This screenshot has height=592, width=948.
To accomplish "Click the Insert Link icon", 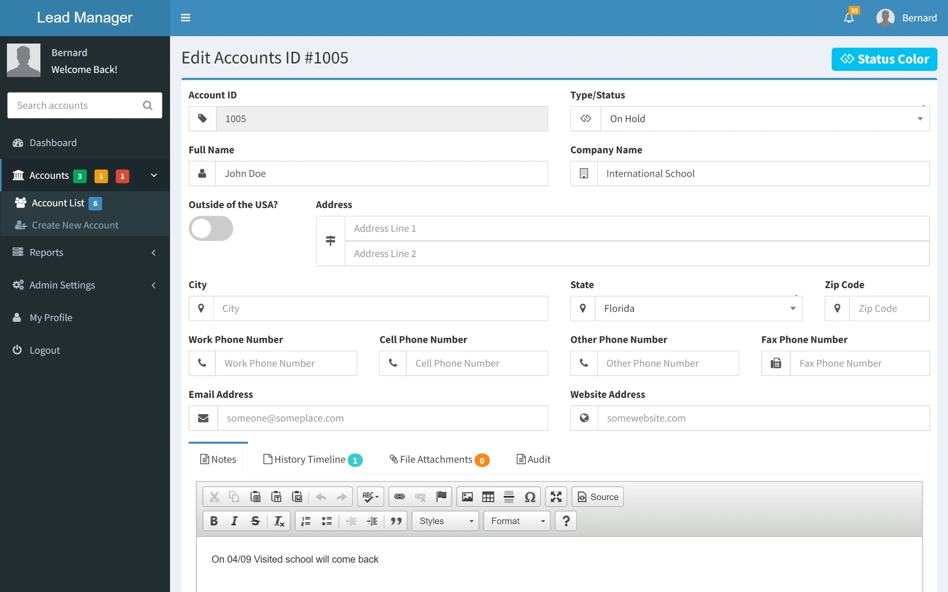I will pyautogui.click(x=399, y=497).
